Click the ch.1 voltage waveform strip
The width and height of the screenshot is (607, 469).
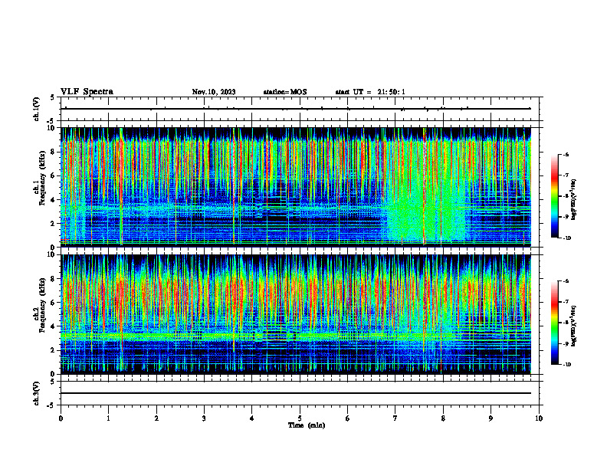[300, 109]
